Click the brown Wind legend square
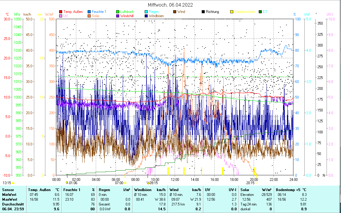 coord(175,12)
